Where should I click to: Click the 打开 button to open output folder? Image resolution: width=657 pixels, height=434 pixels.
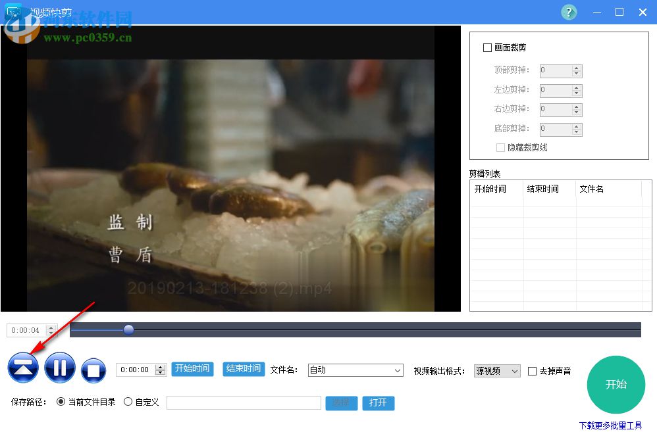pos(378,402)
